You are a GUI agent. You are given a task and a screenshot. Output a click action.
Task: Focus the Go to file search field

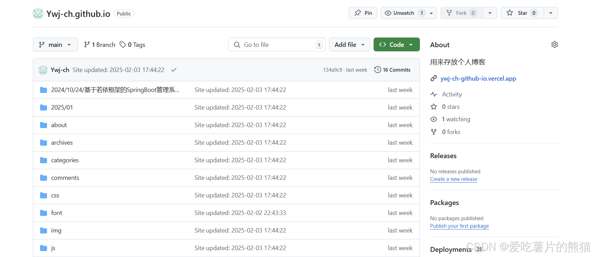tap(276, 44)
